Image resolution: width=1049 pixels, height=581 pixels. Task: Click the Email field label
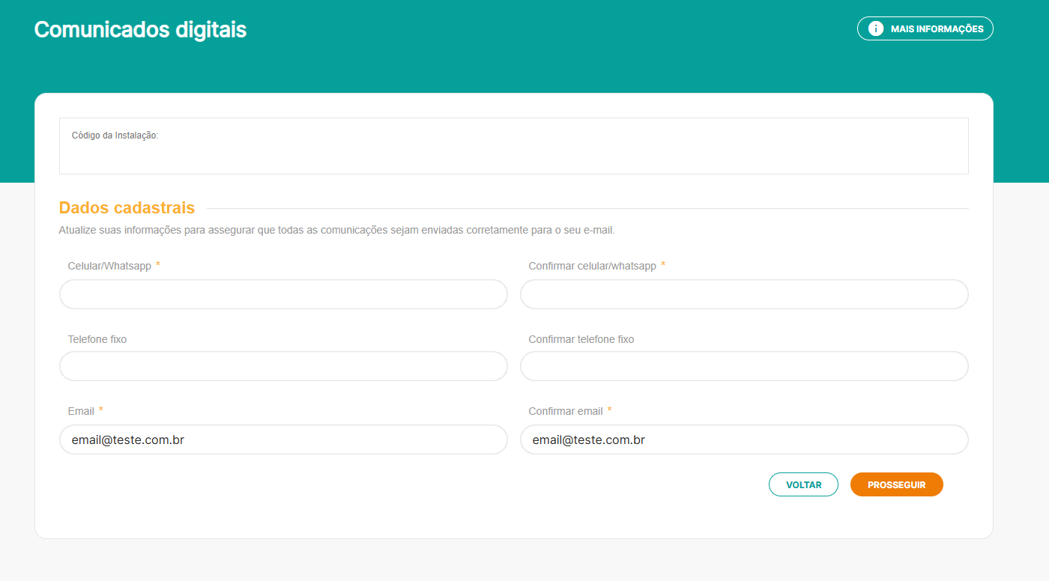coord(81,411)
